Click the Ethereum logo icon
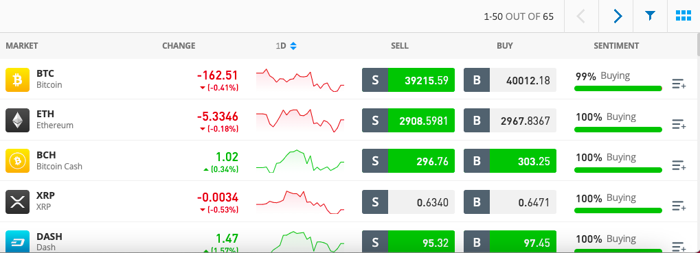 point(17,120)
